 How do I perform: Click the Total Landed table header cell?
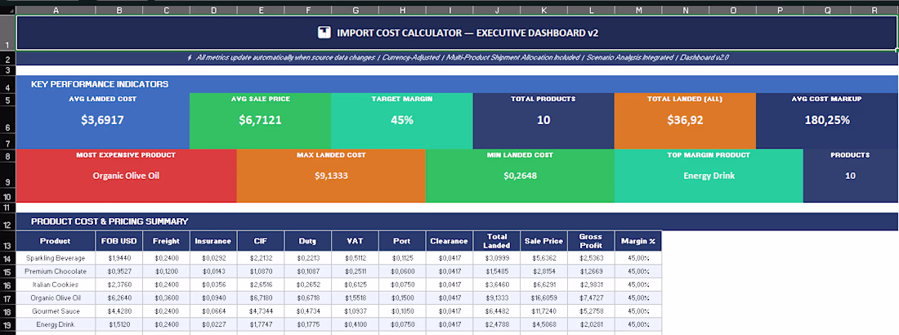(497, 241)
